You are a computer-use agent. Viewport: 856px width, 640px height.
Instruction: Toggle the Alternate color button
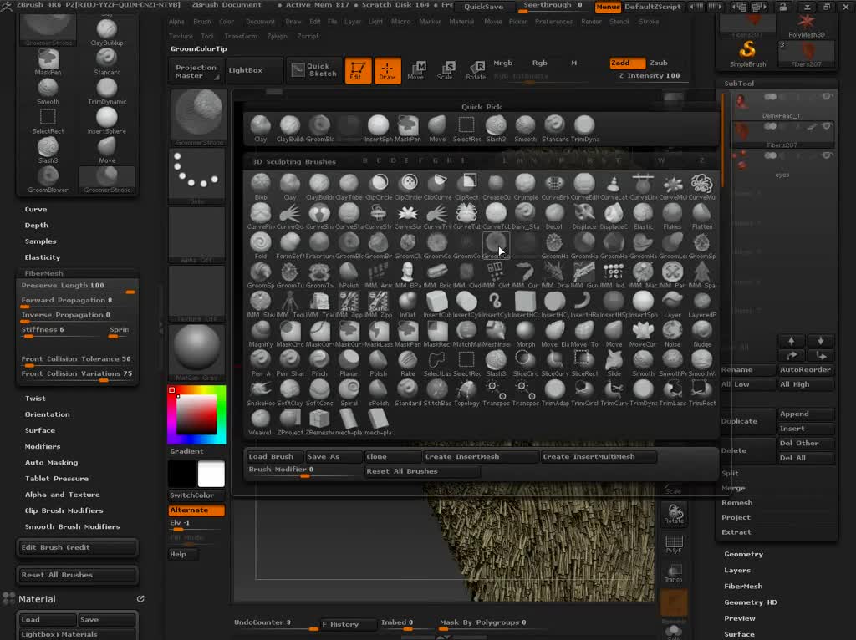click(x=196, y=510)
